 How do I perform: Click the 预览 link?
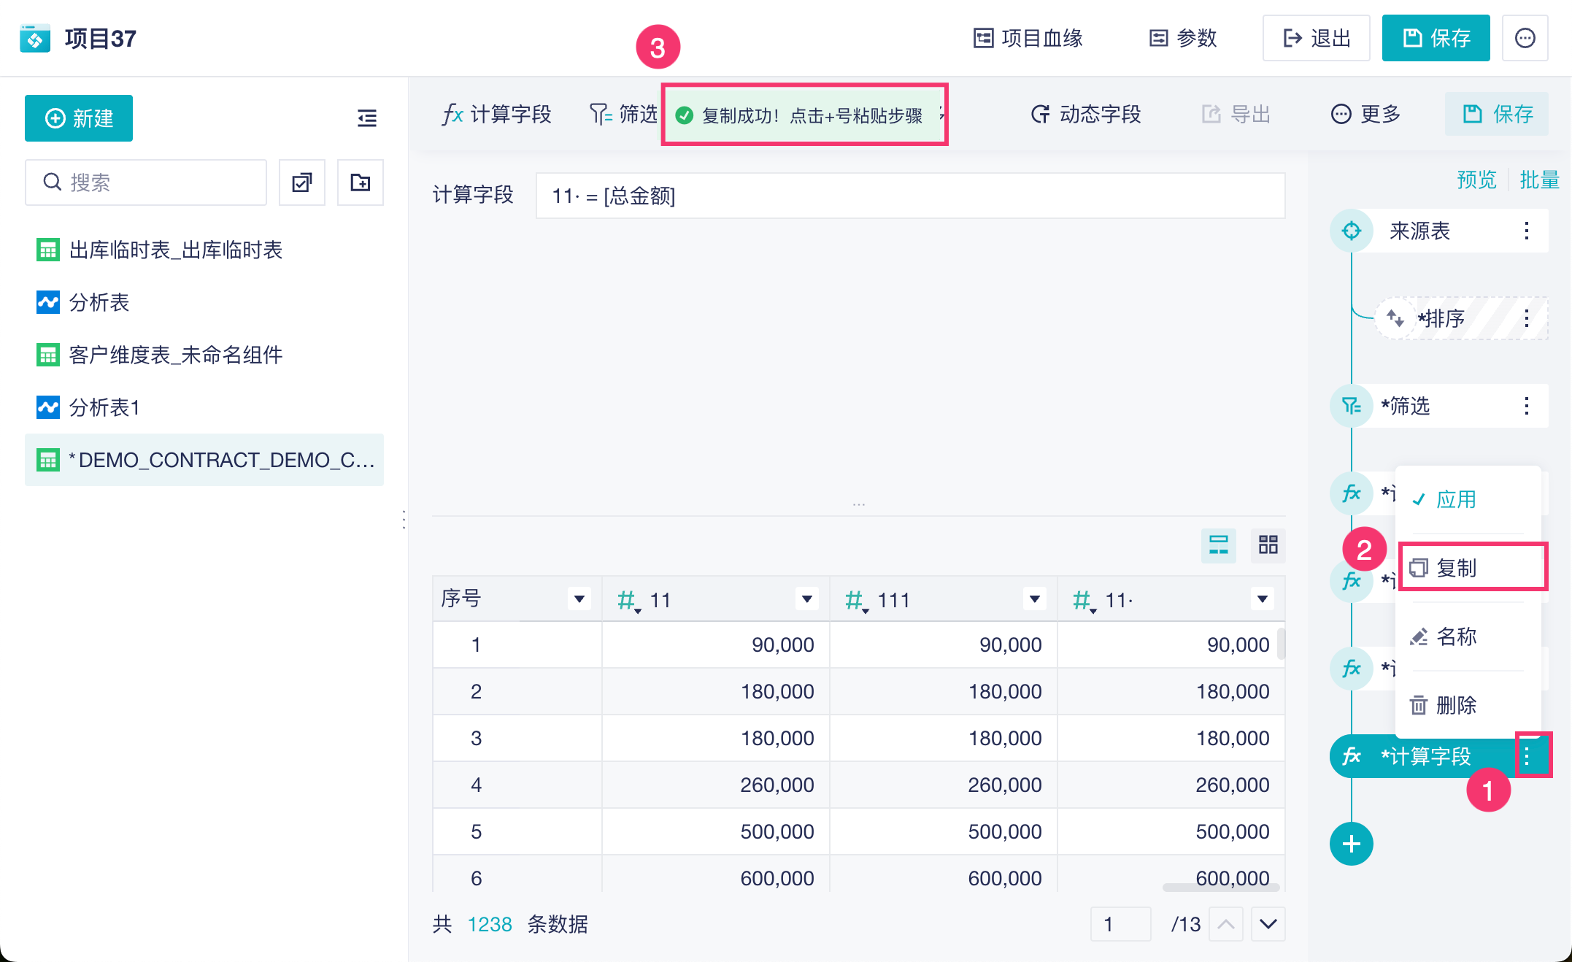(x=1476, y=180)
